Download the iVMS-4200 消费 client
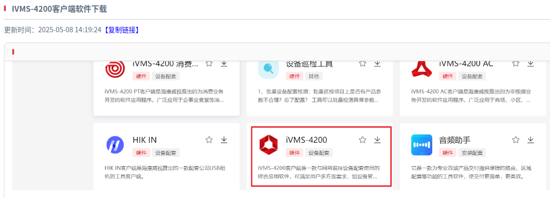 224,64
